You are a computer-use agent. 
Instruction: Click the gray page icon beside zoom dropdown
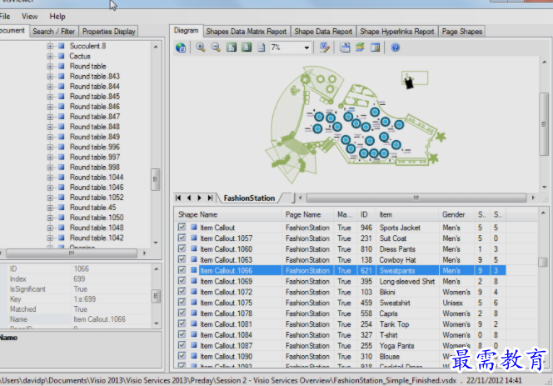click(262, 48)
